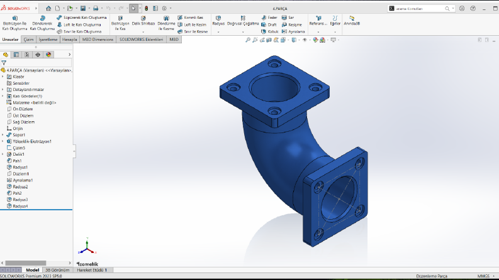Click the command search input field
The width and height of the screenshot is (499, 280).
[x=420, y=9]
